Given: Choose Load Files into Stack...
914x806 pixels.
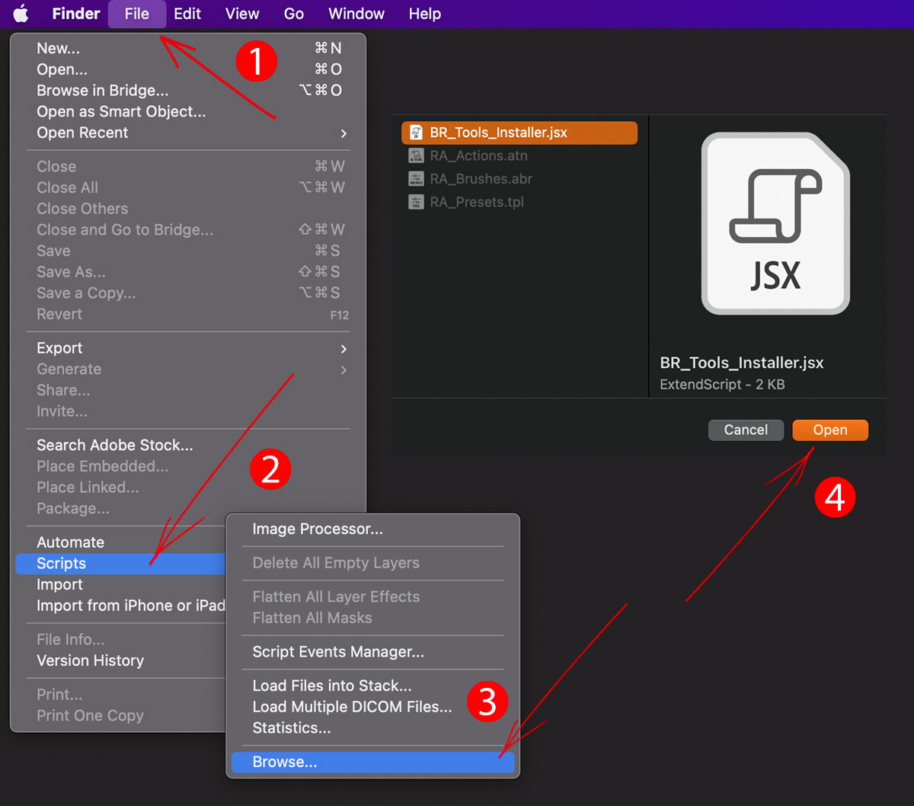Looking at the screenshot, I should pyautogui.click(x=332, y=686).
